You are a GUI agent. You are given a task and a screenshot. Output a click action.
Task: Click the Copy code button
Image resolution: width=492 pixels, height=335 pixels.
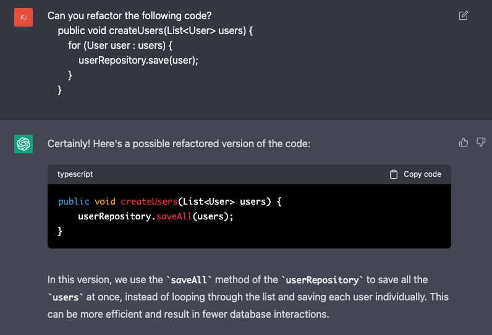point(415,174)
